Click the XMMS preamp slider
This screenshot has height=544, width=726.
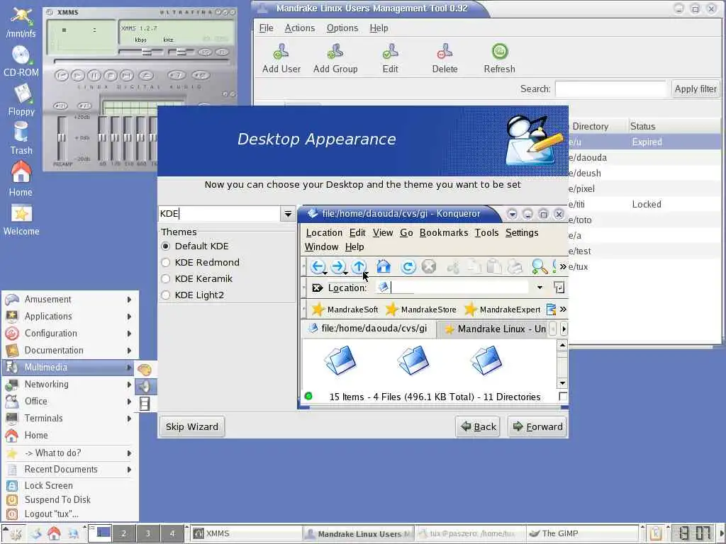click(61, 138)
